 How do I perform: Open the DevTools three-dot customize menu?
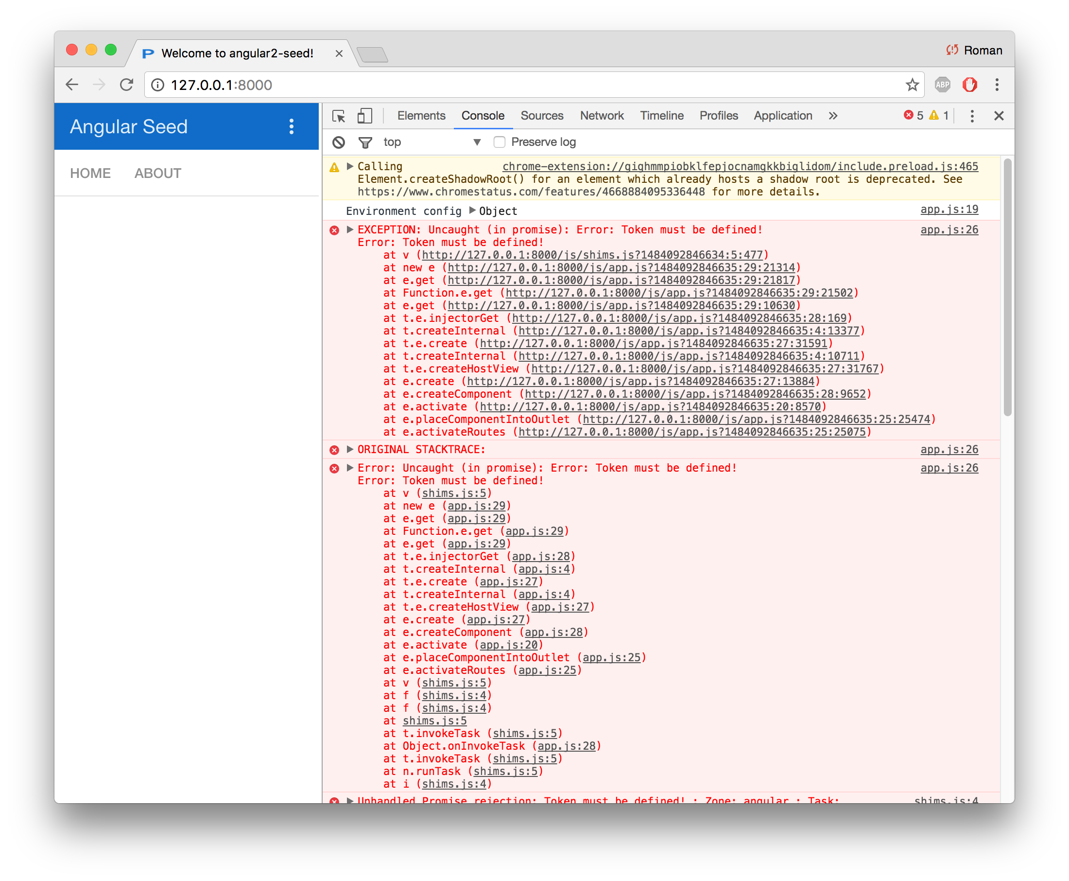(972, 116)
